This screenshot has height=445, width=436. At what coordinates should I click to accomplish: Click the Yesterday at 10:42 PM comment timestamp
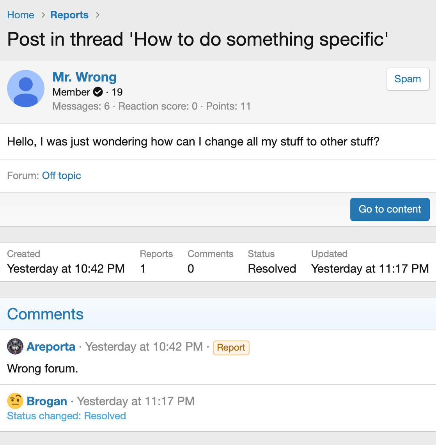pyautogui.click(x=144, y=347)
